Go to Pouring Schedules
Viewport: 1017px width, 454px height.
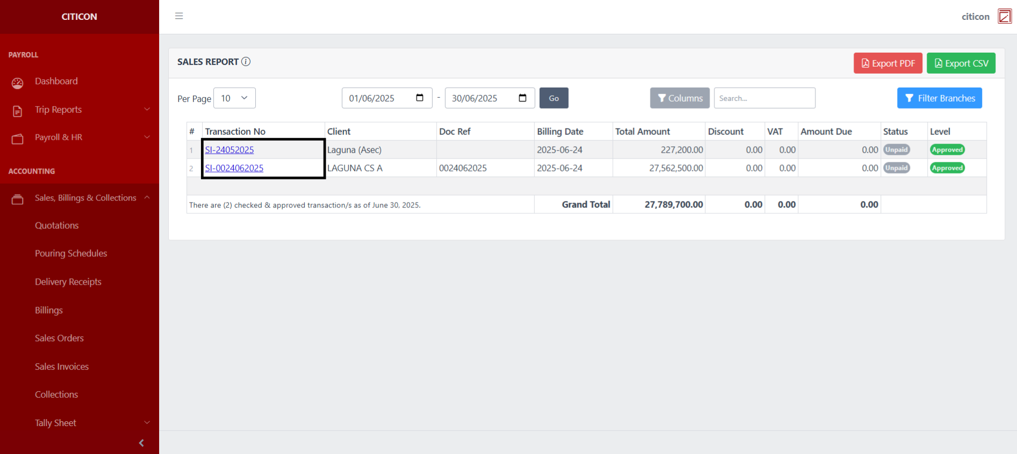tap(71, 254)
